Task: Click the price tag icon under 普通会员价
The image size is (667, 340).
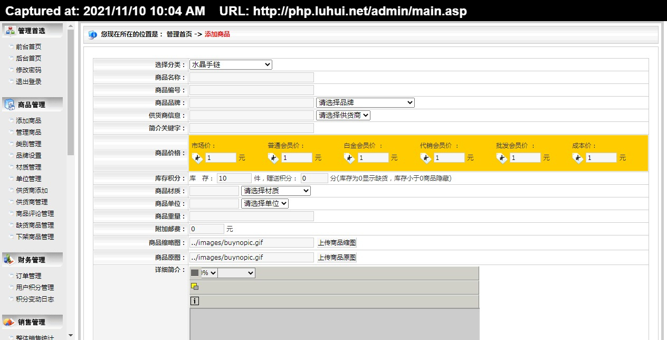Action: [x=273, y=157]
